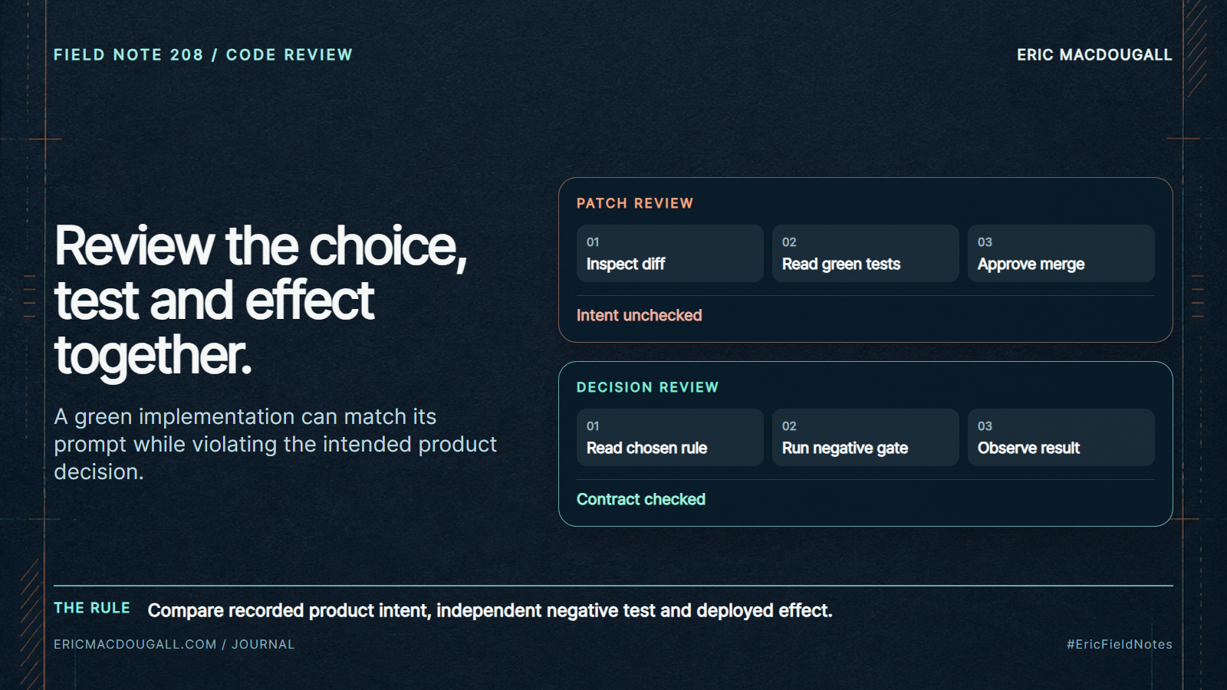Click the DECISION REVIEW panel heading
Viewport: 1227px width, 690px height.
tap(648, 387)
